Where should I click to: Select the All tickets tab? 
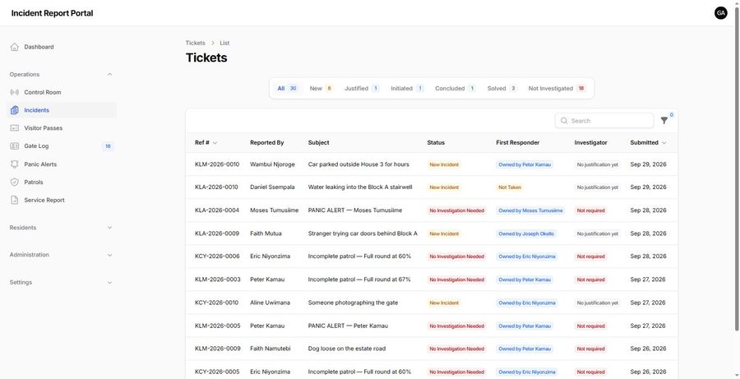(287, 88)
